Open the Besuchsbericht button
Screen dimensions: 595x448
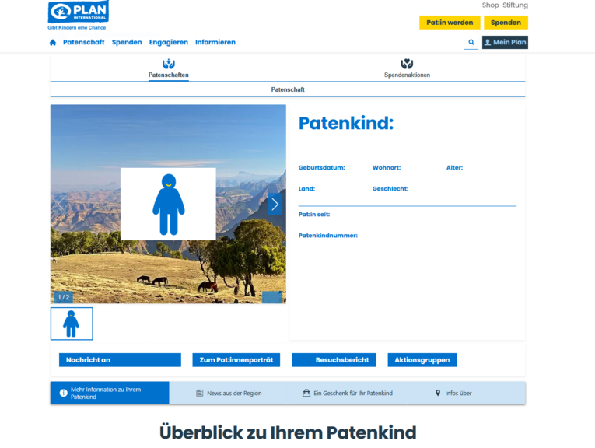click(x=334, y=360)
